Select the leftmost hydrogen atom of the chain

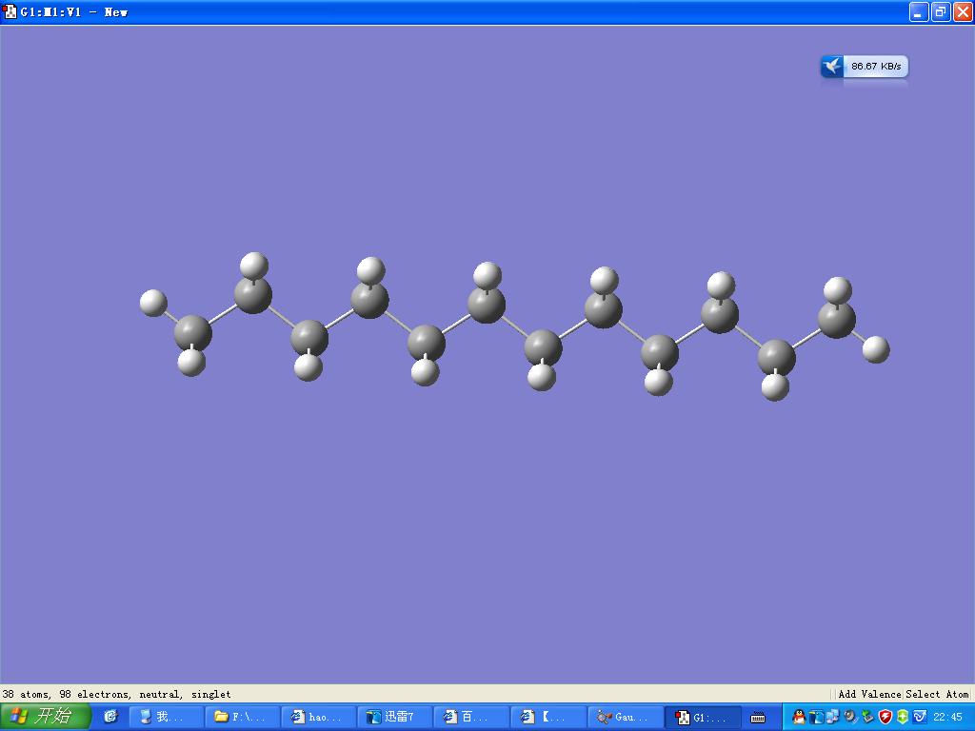[x=153, y=303]
